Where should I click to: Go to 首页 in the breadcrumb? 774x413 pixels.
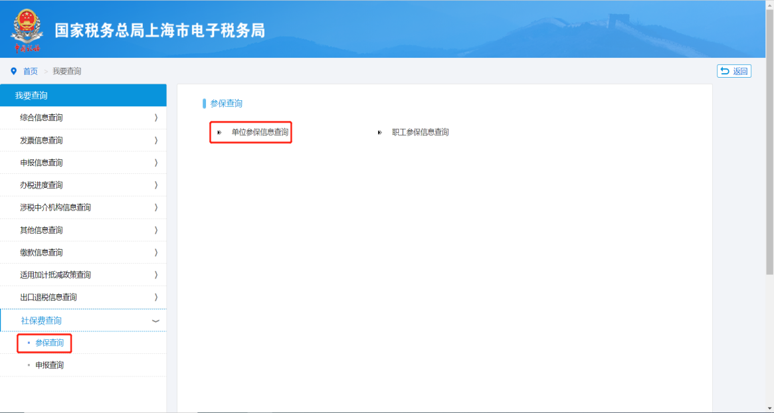31,72
